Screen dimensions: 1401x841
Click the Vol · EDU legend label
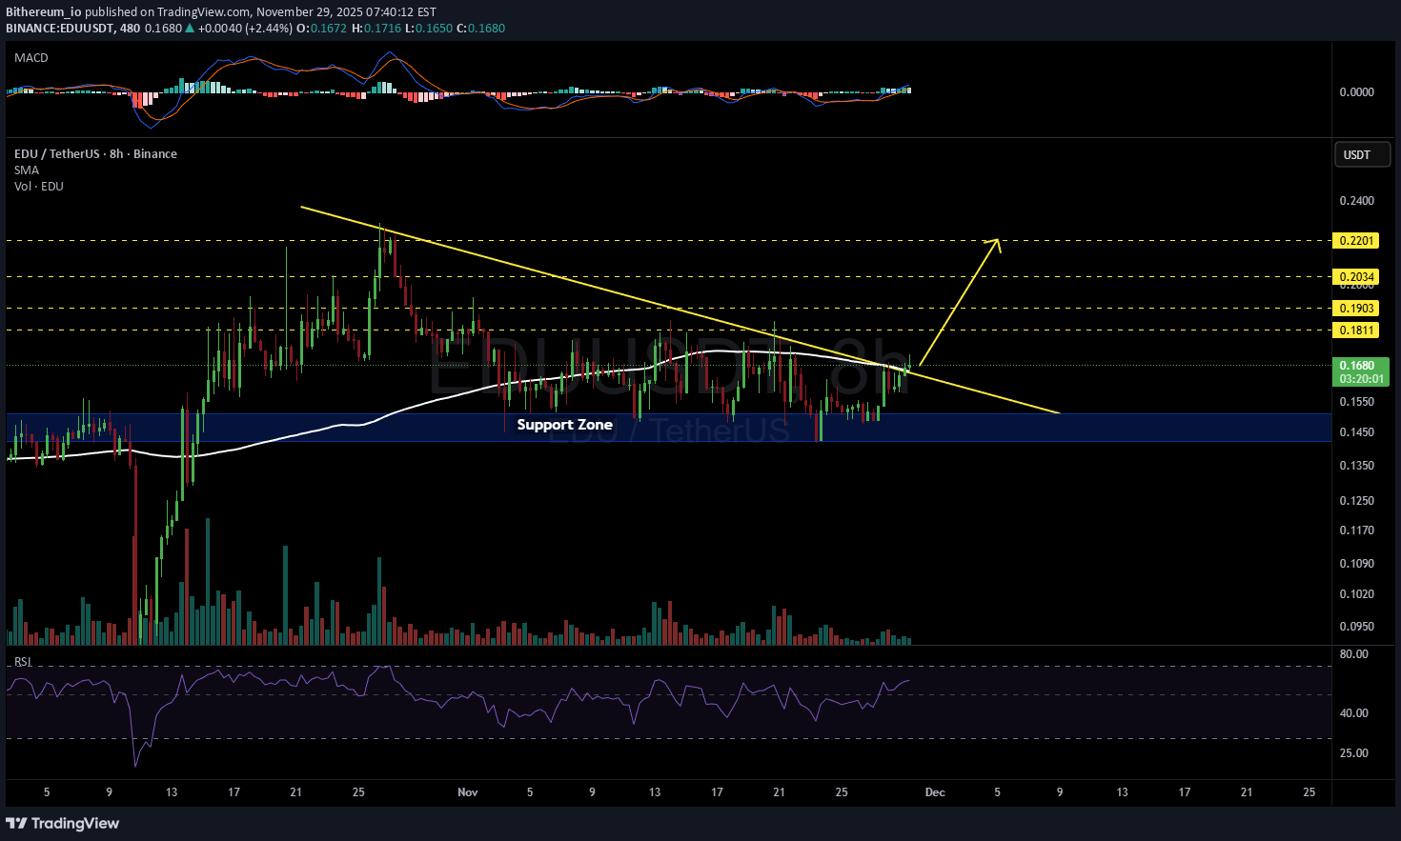click(x=39, y=187)
